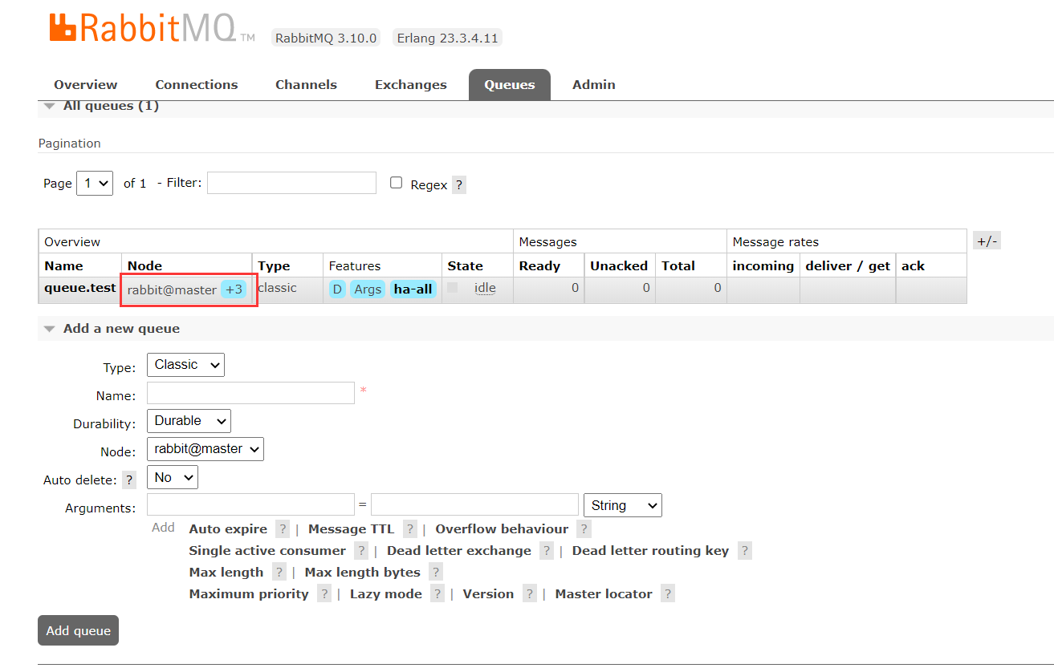Click the Master locator argument shortcut
This screenshot has width=1054, height=668.
tap(604, 594)
